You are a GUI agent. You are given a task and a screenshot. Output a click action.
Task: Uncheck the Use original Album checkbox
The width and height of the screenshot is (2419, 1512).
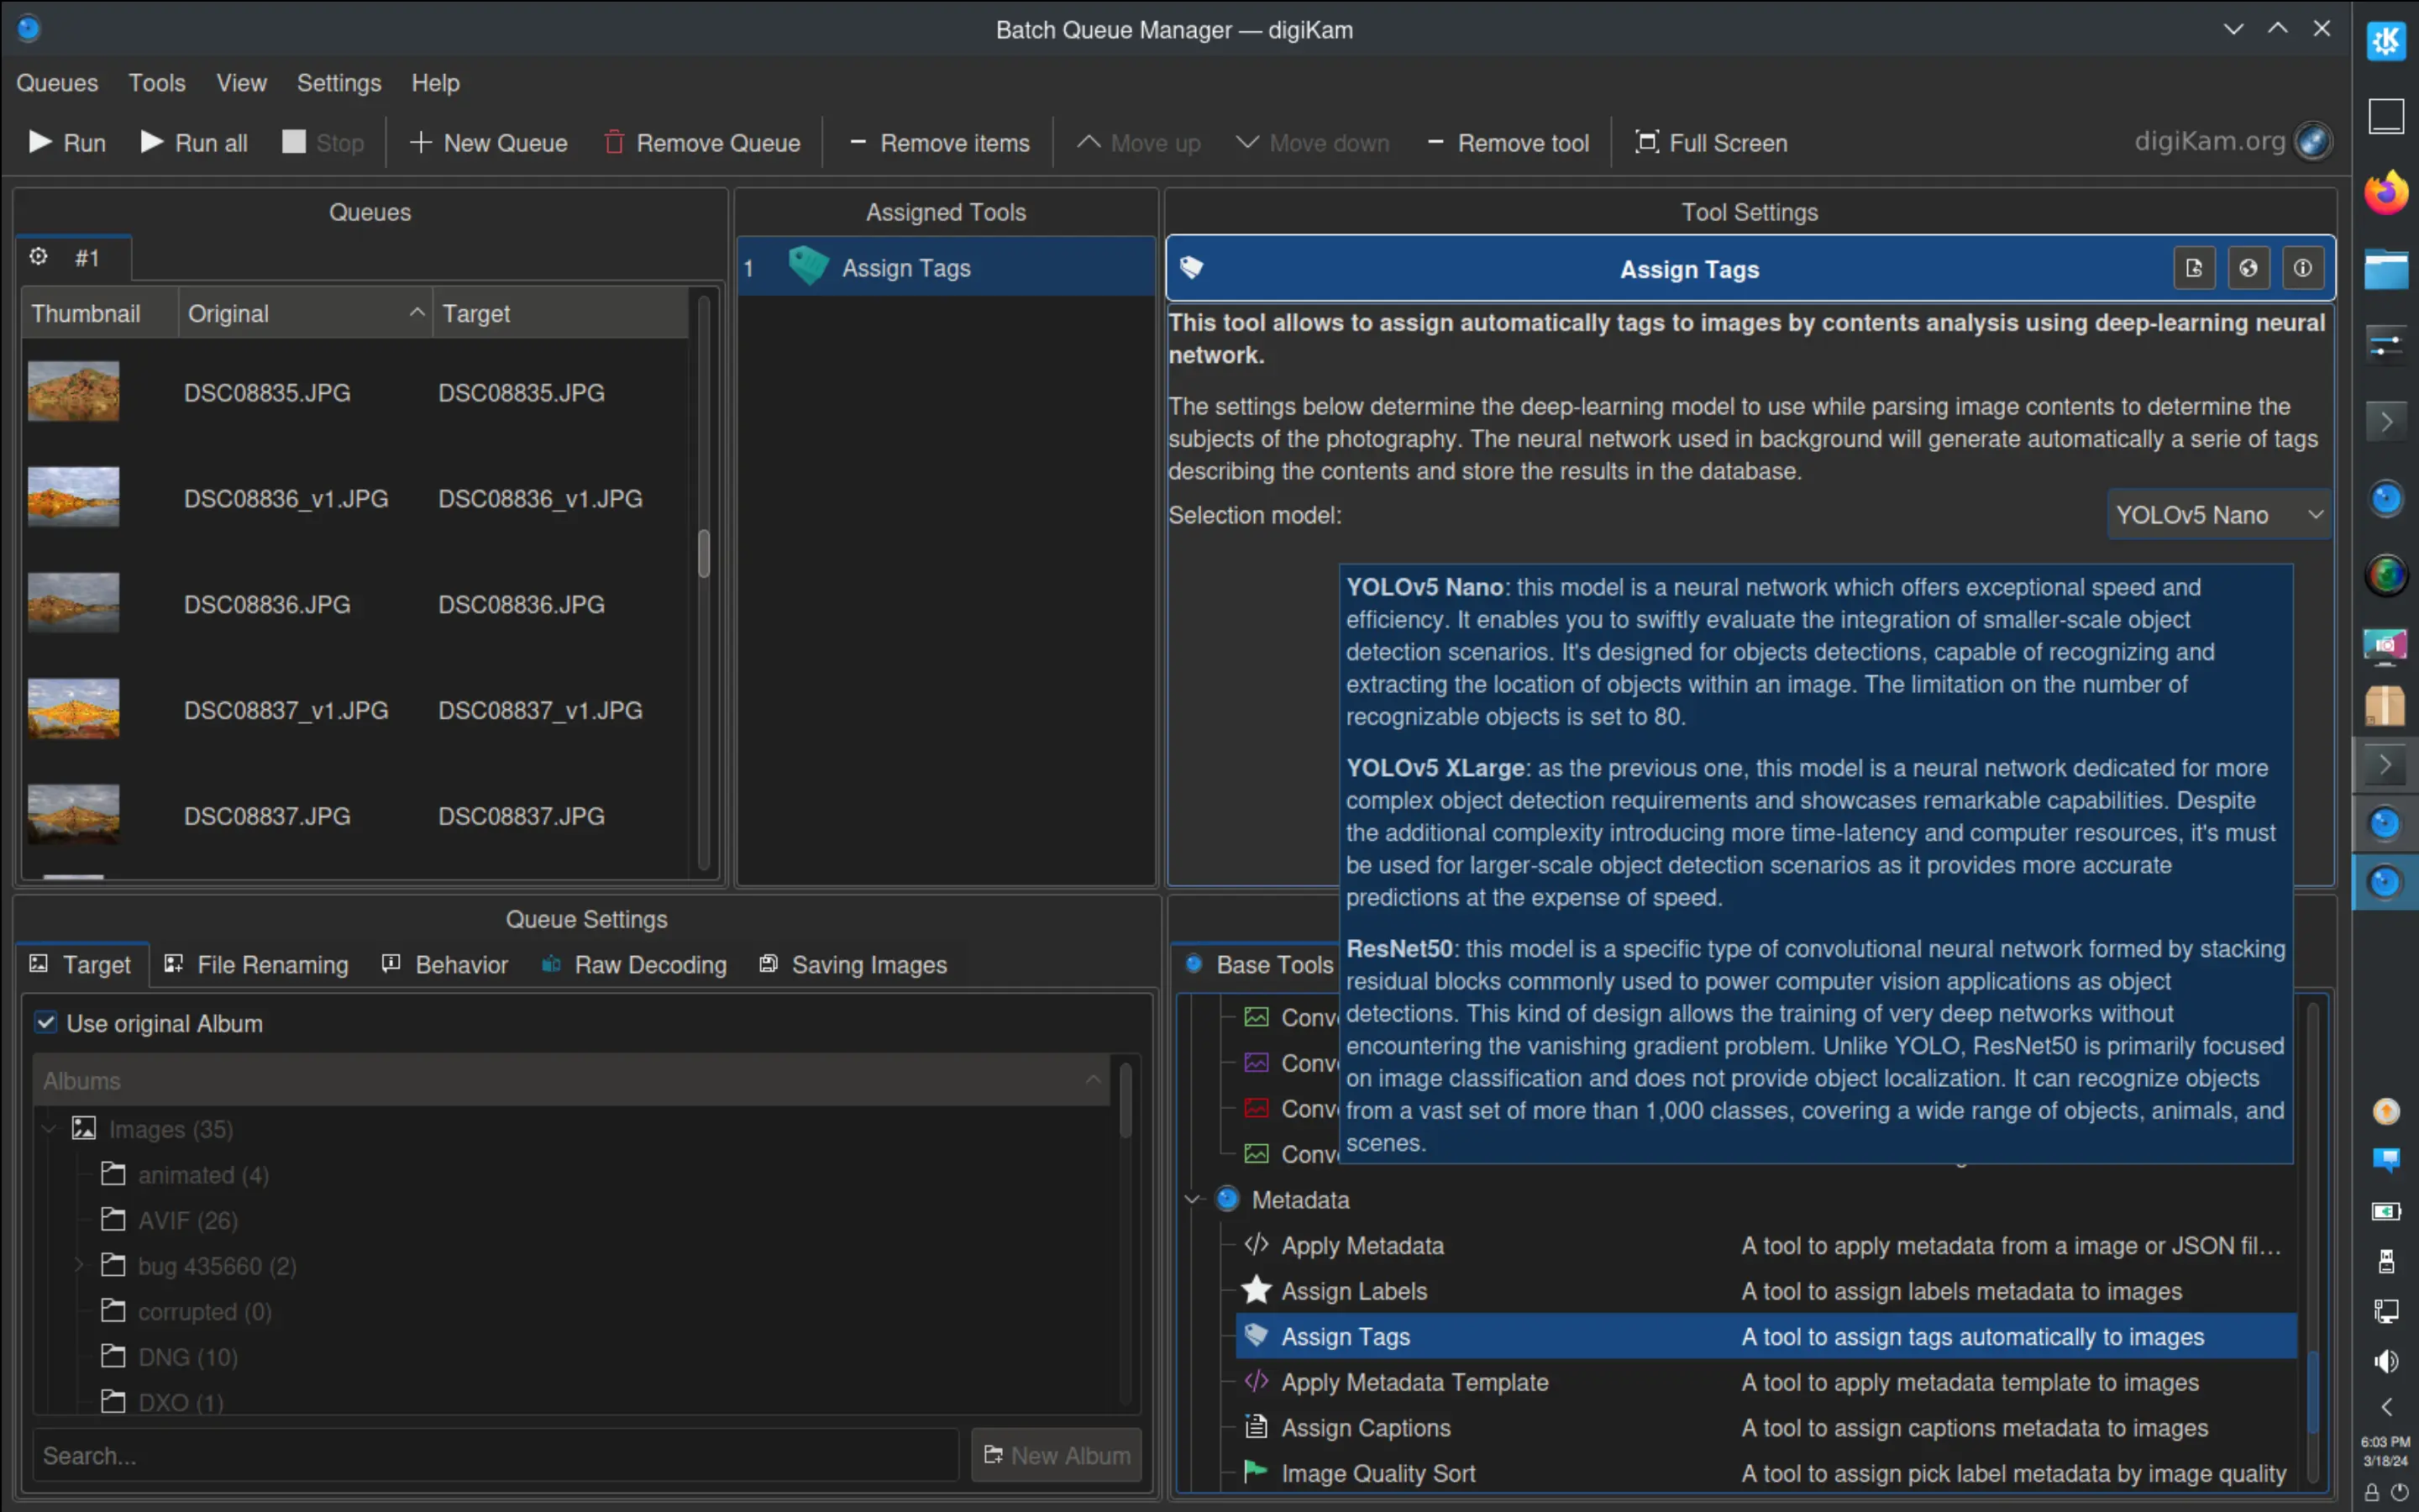click(46, 1022)
